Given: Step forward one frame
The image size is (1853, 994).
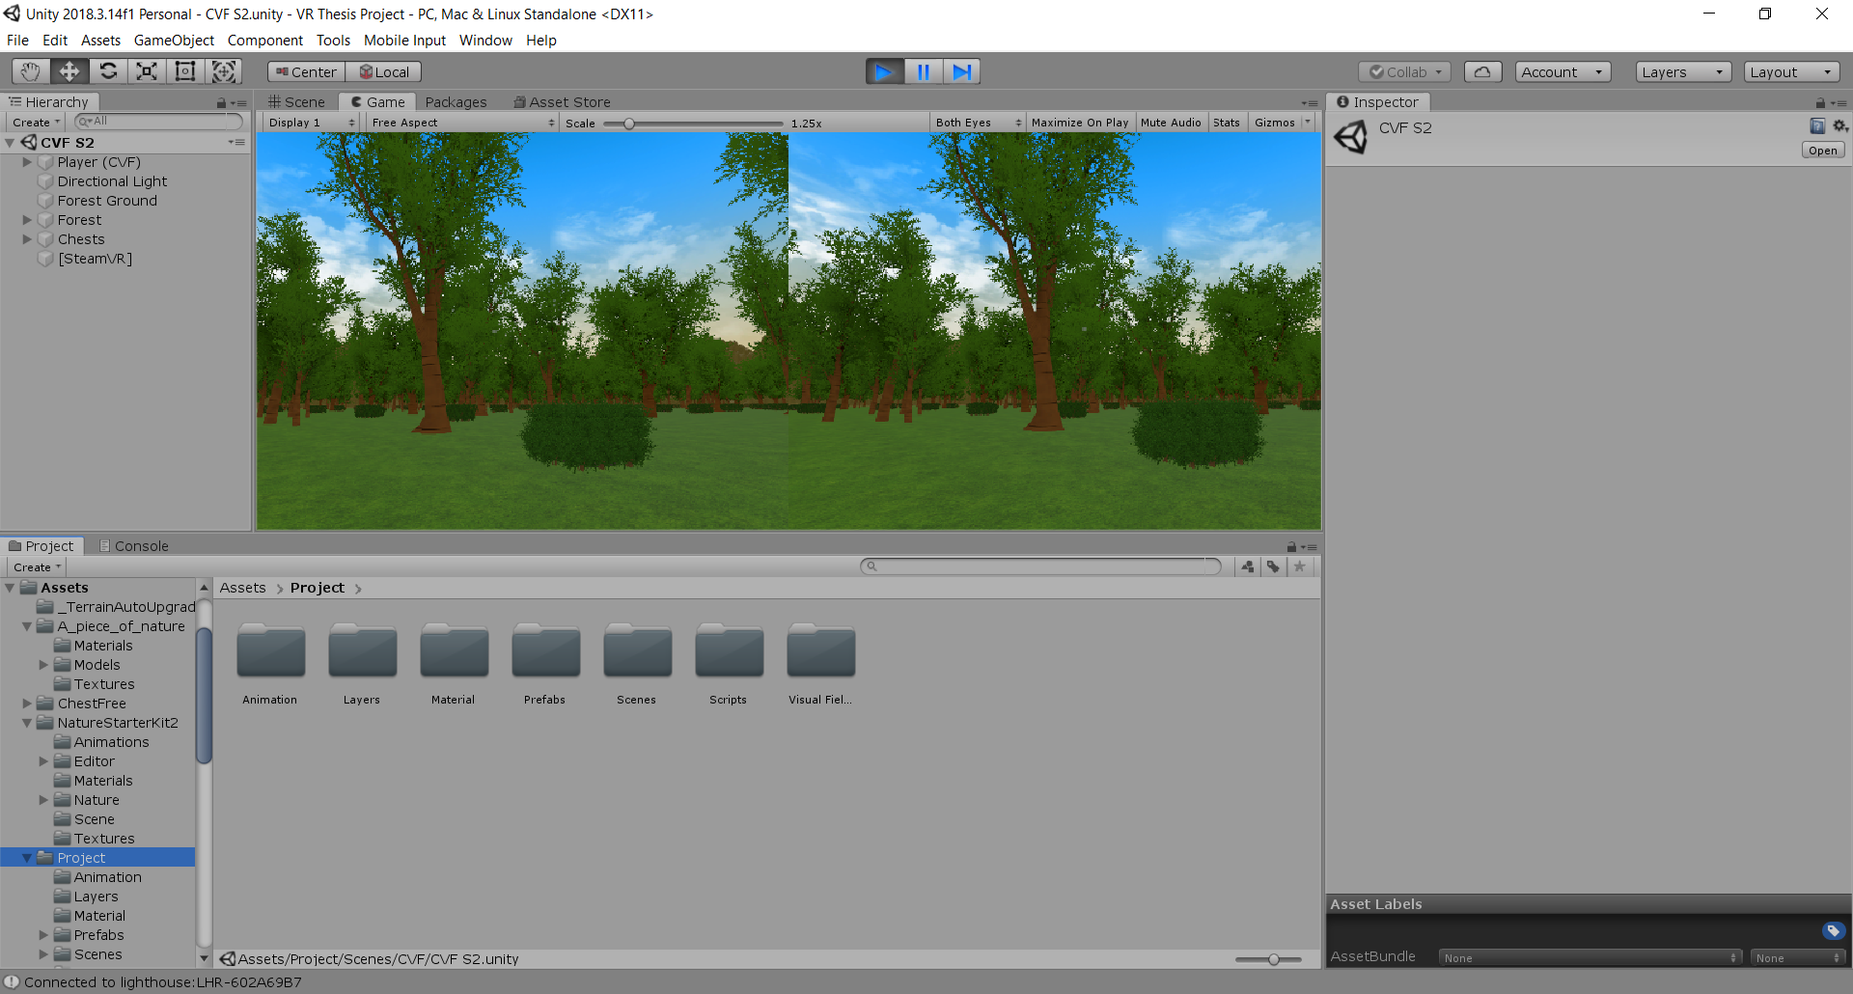Looking at the screenshot, I should tap(961, 71).
